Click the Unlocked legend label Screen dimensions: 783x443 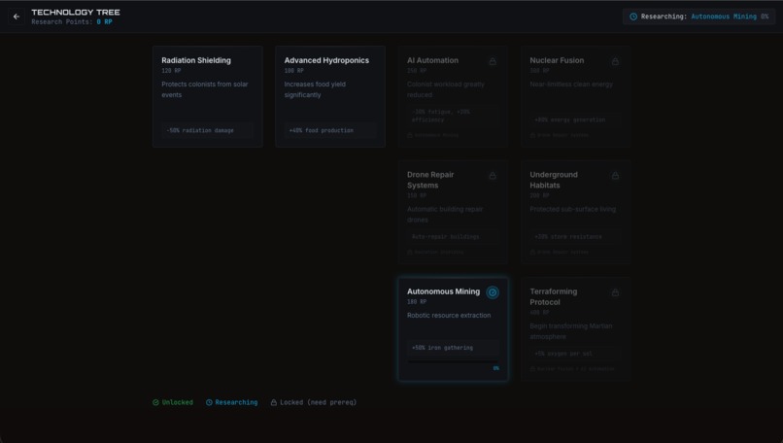click(177, 402)
